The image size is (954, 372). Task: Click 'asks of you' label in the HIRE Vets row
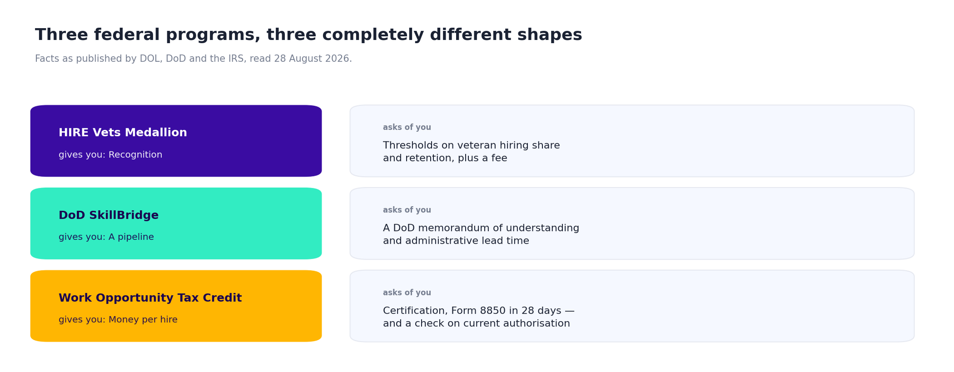pos(407,127)
